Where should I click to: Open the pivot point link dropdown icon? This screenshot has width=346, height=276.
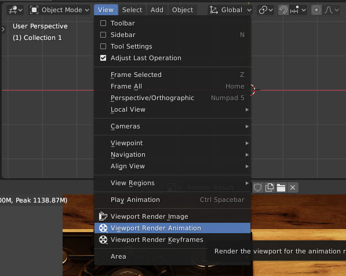265,10
